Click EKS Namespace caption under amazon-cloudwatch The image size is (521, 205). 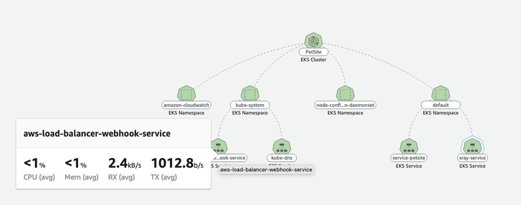click(x=187, y=113)
